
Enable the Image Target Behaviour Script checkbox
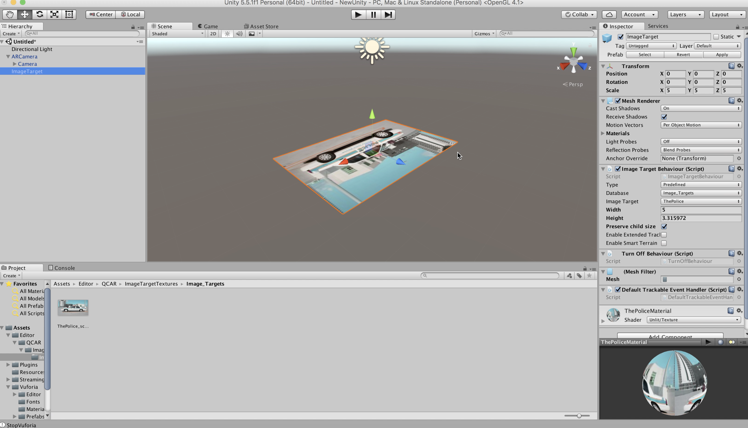[x=617, y=168]
